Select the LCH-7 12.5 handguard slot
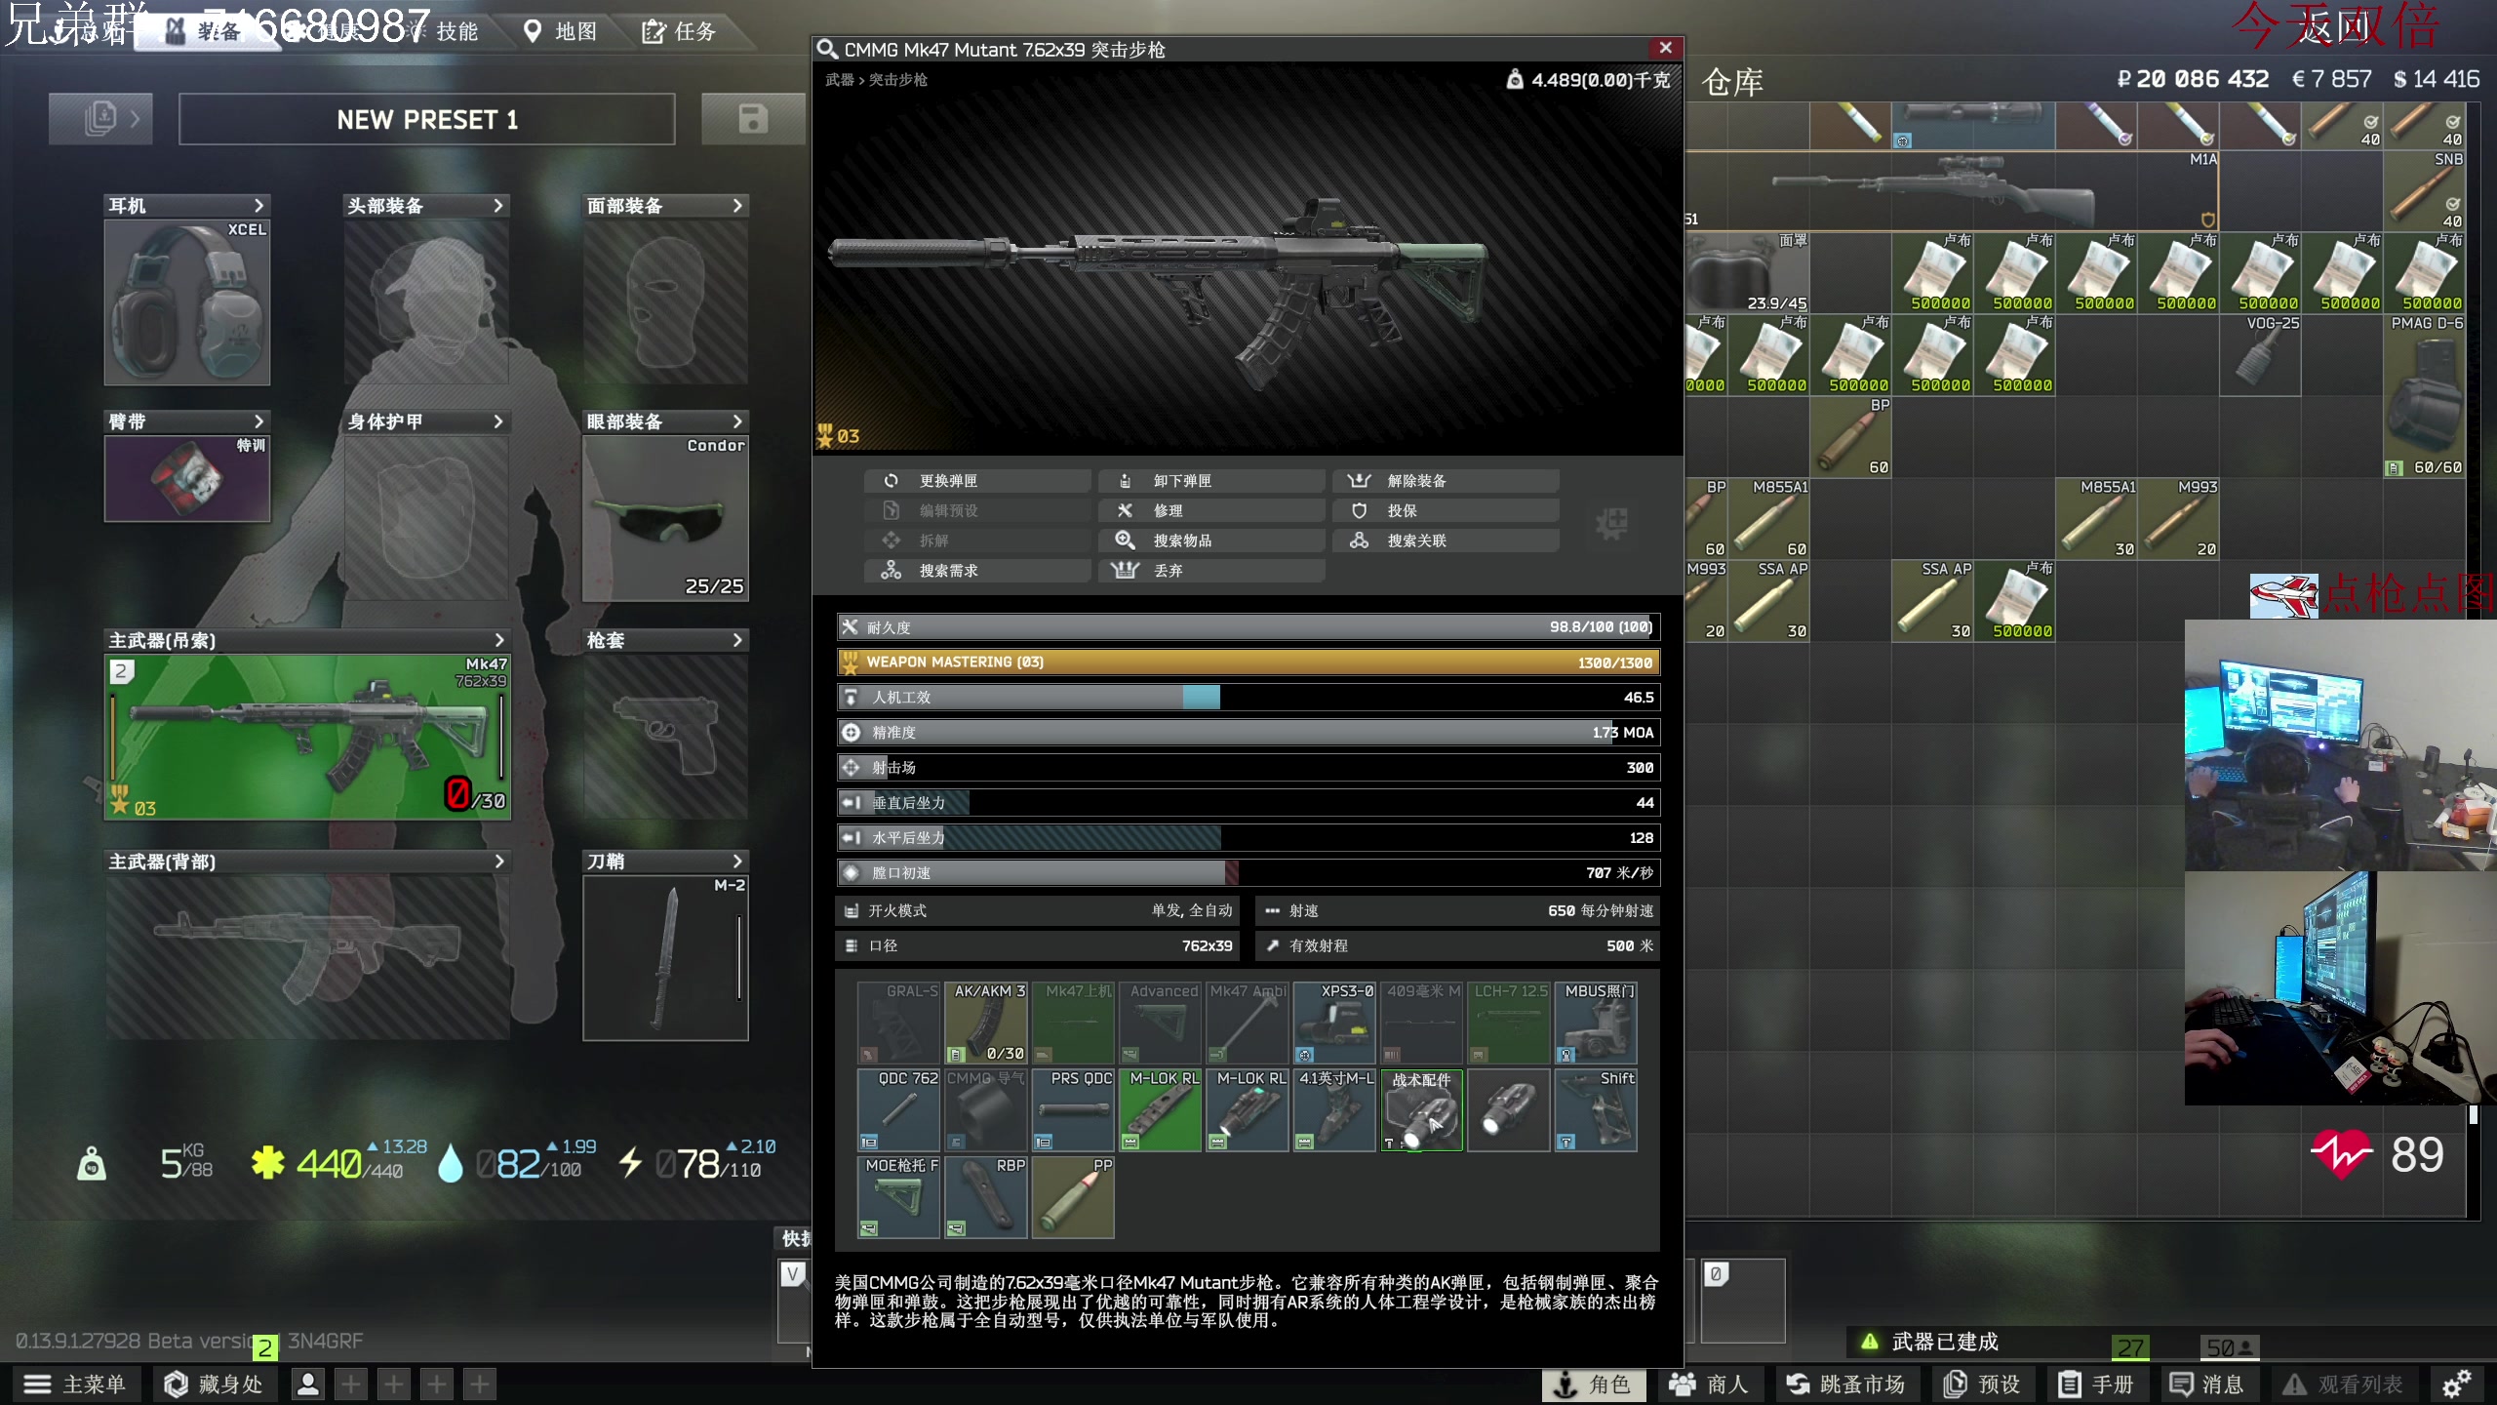 pos(1509,1023)
